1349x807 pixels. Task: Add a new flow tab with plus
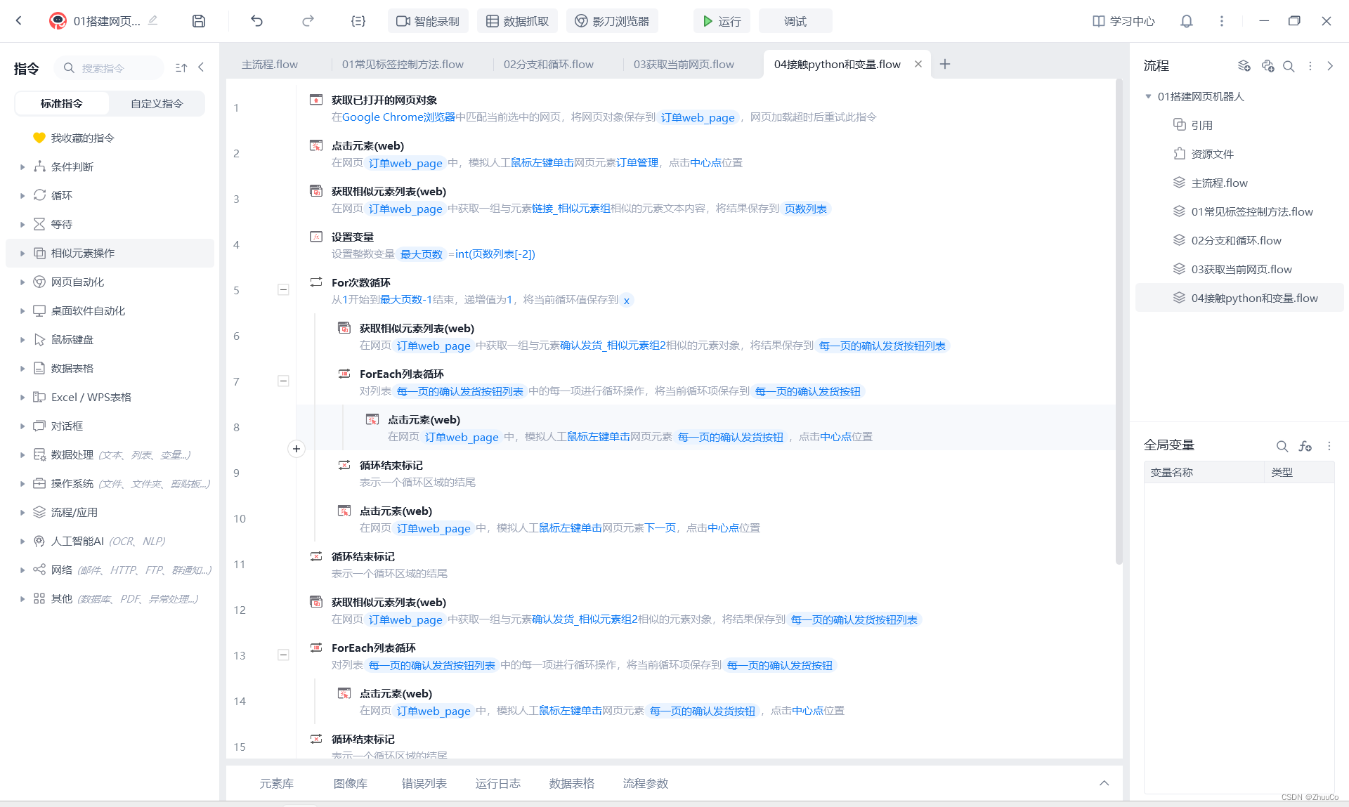click(945, 64)
